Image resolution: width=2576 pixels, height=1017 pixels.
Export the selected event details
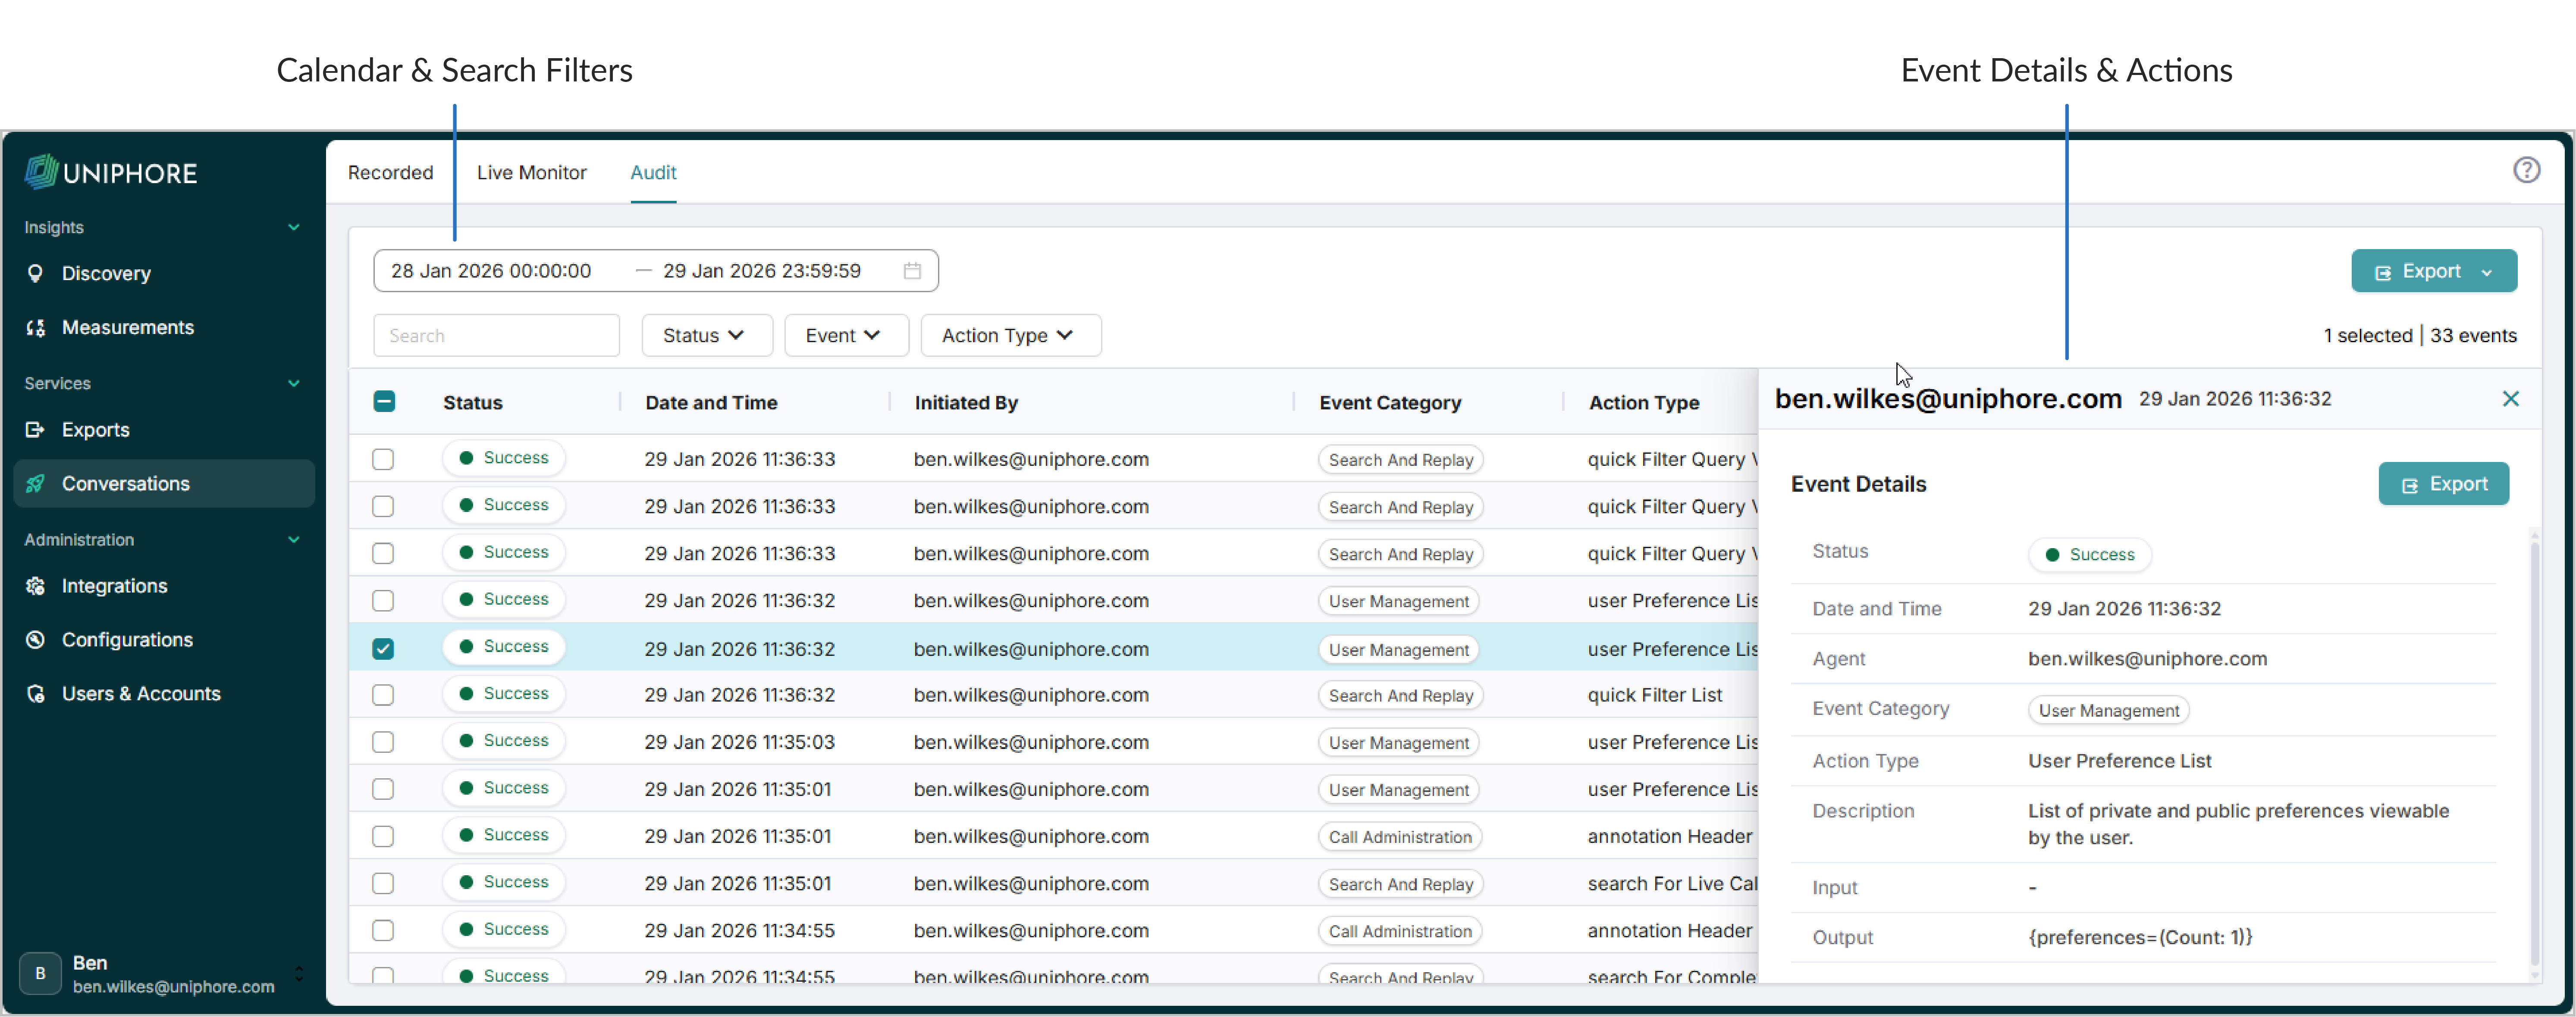(2443, 484)
